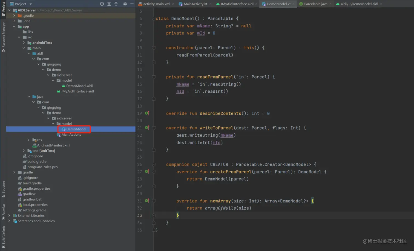Open the Project panel settings gear
This screenshot has height=251, width=414.
[125, 4]
